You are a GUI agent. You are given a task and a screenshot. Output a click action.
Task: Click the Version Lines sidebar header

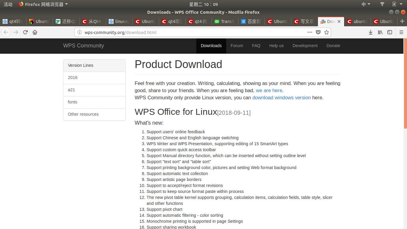94,65
